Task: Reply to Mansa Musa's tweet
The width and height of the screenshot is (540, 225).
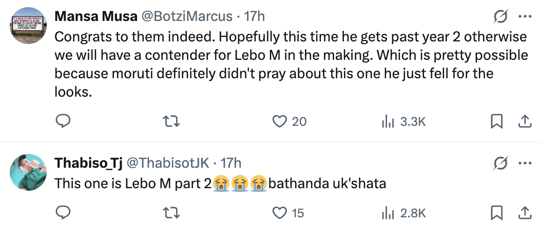Action: pyautogui.click(x=62, y=121)
